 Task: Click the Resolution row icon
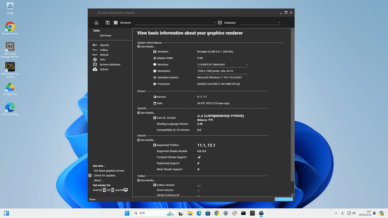[x=155, y=71]
